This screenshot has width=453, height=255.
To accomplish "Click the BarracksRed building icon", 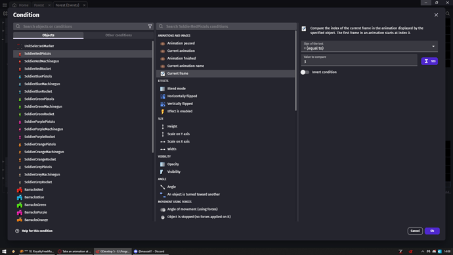I will (20, 190).
